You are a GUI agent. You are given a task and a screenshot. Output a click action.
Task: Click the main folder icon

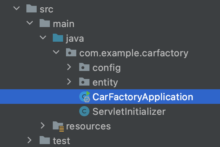click(x=45, y=23)
